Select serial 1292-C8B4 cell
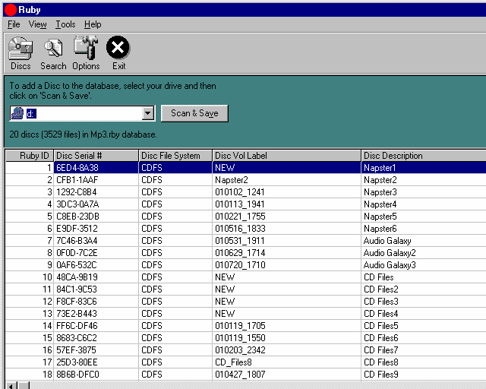Viewport: 486px width, 389px height. tap(96, 192)
